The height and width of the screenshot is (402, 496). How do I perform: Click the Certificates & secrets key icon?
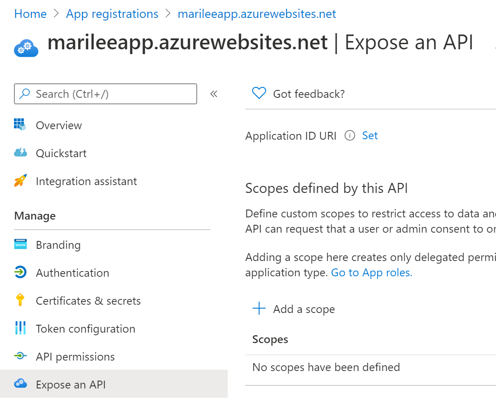pyautogui.click(x=20, y=300)
